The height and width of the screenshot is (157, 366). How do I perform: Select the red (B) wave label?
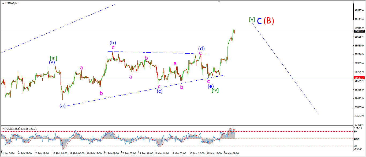pos(268,21)
